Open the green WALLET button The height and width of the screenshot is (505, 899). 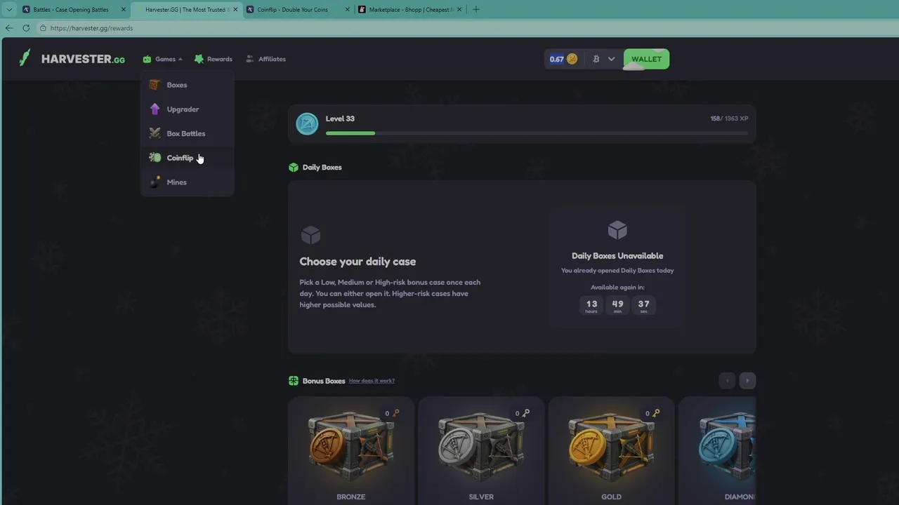click(646, 59)
